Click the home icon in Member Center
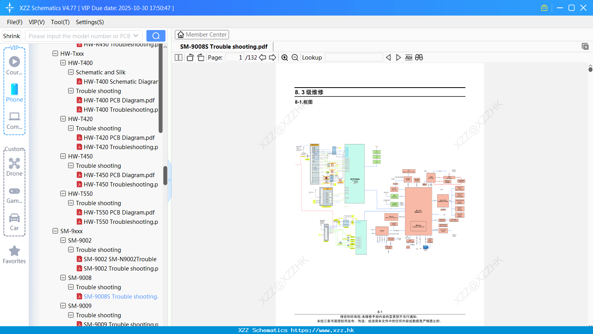This screenshot has width=593, height=334. (181, 35)
